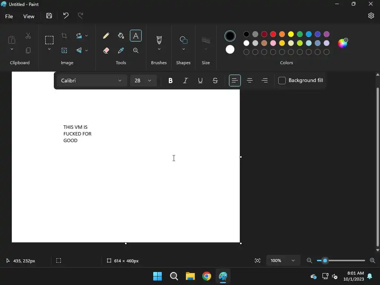This screenshot has width=380, height=285.
Task: Activate the Text tool
Action: 136,36
